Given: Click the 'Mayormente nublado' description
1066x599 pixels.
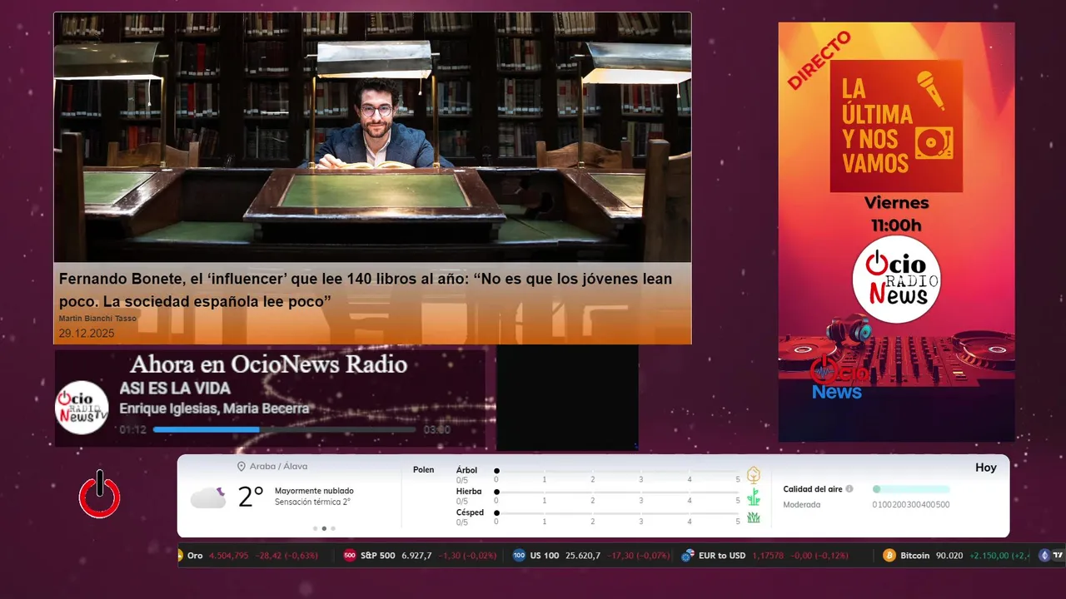Looking at the screenshot, I should click(314, 491).
